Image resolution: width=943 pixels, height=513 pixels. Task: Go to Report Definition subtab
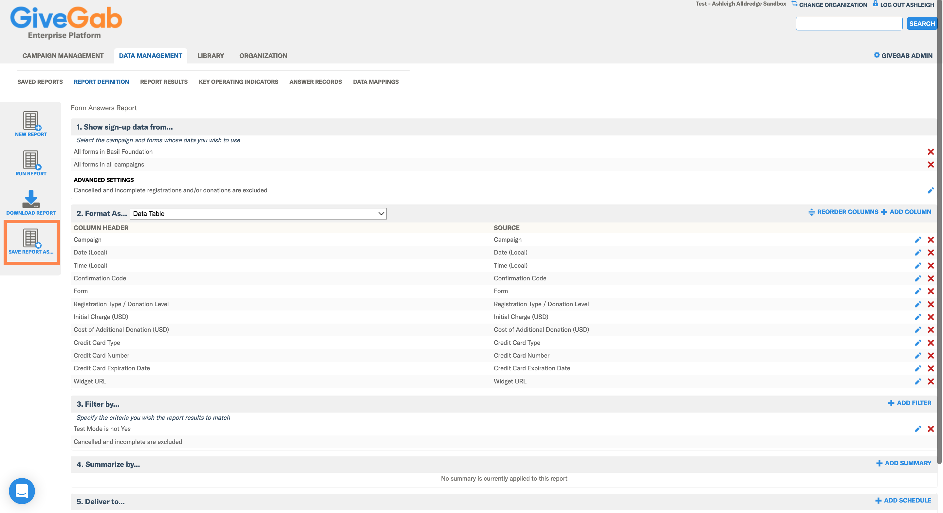click(102, 81)
